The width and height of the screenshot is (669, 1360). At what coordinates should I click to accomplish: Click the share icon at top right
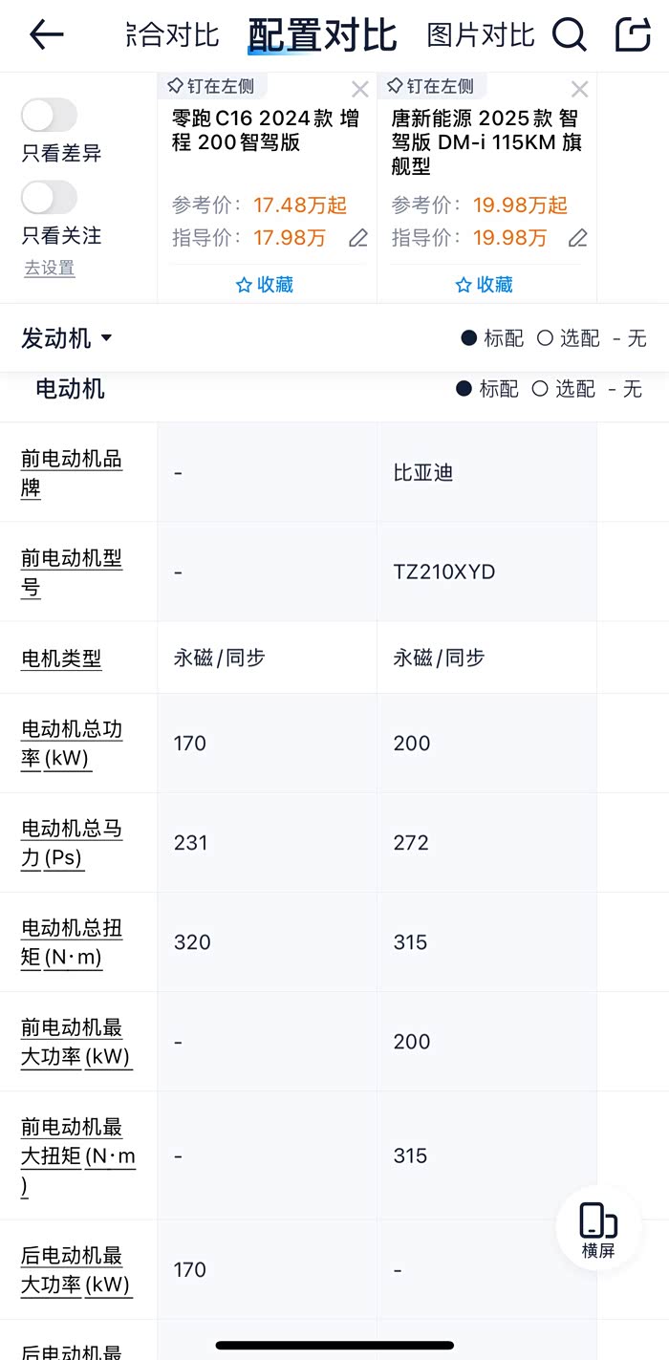(632, 34)
